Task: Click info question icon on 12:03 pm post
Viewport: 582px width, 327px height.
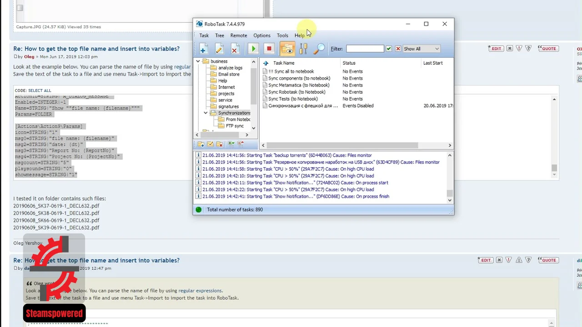Action: point(528,48)
